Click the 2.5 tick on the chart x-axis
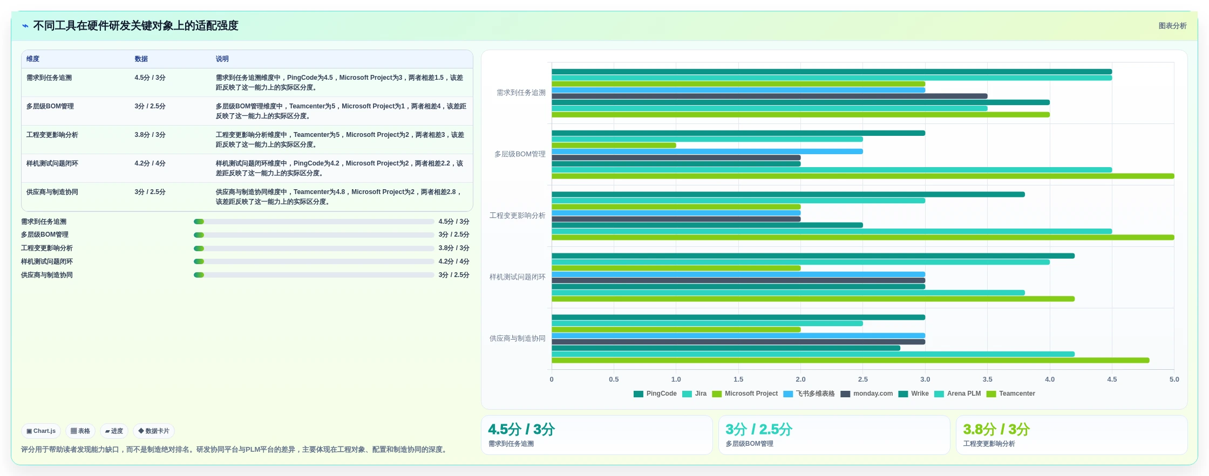Image resolution: width=1209 pixels, height=476 pixels. 863,380
